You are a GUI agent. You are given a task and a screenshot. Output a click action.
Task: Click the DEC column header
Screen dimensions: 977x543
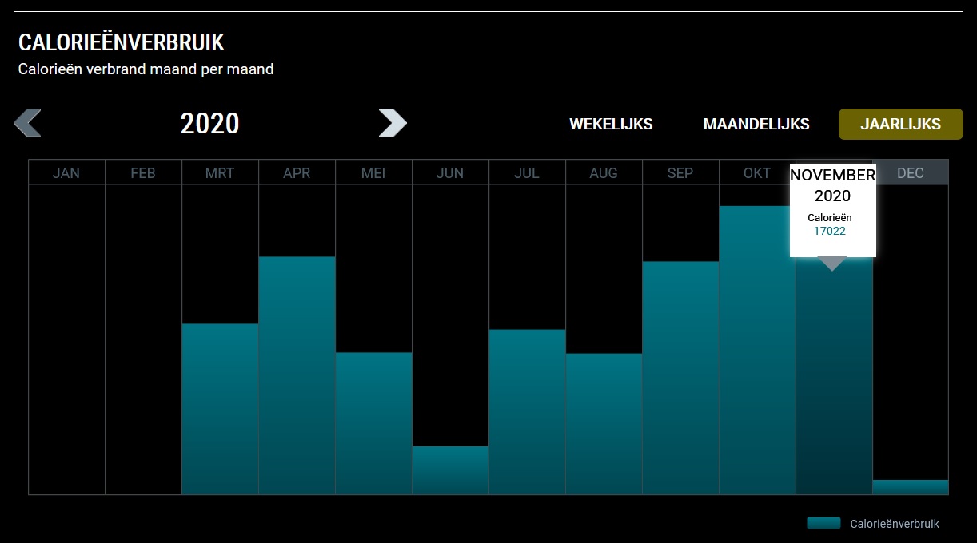click(x=911, y=172)
